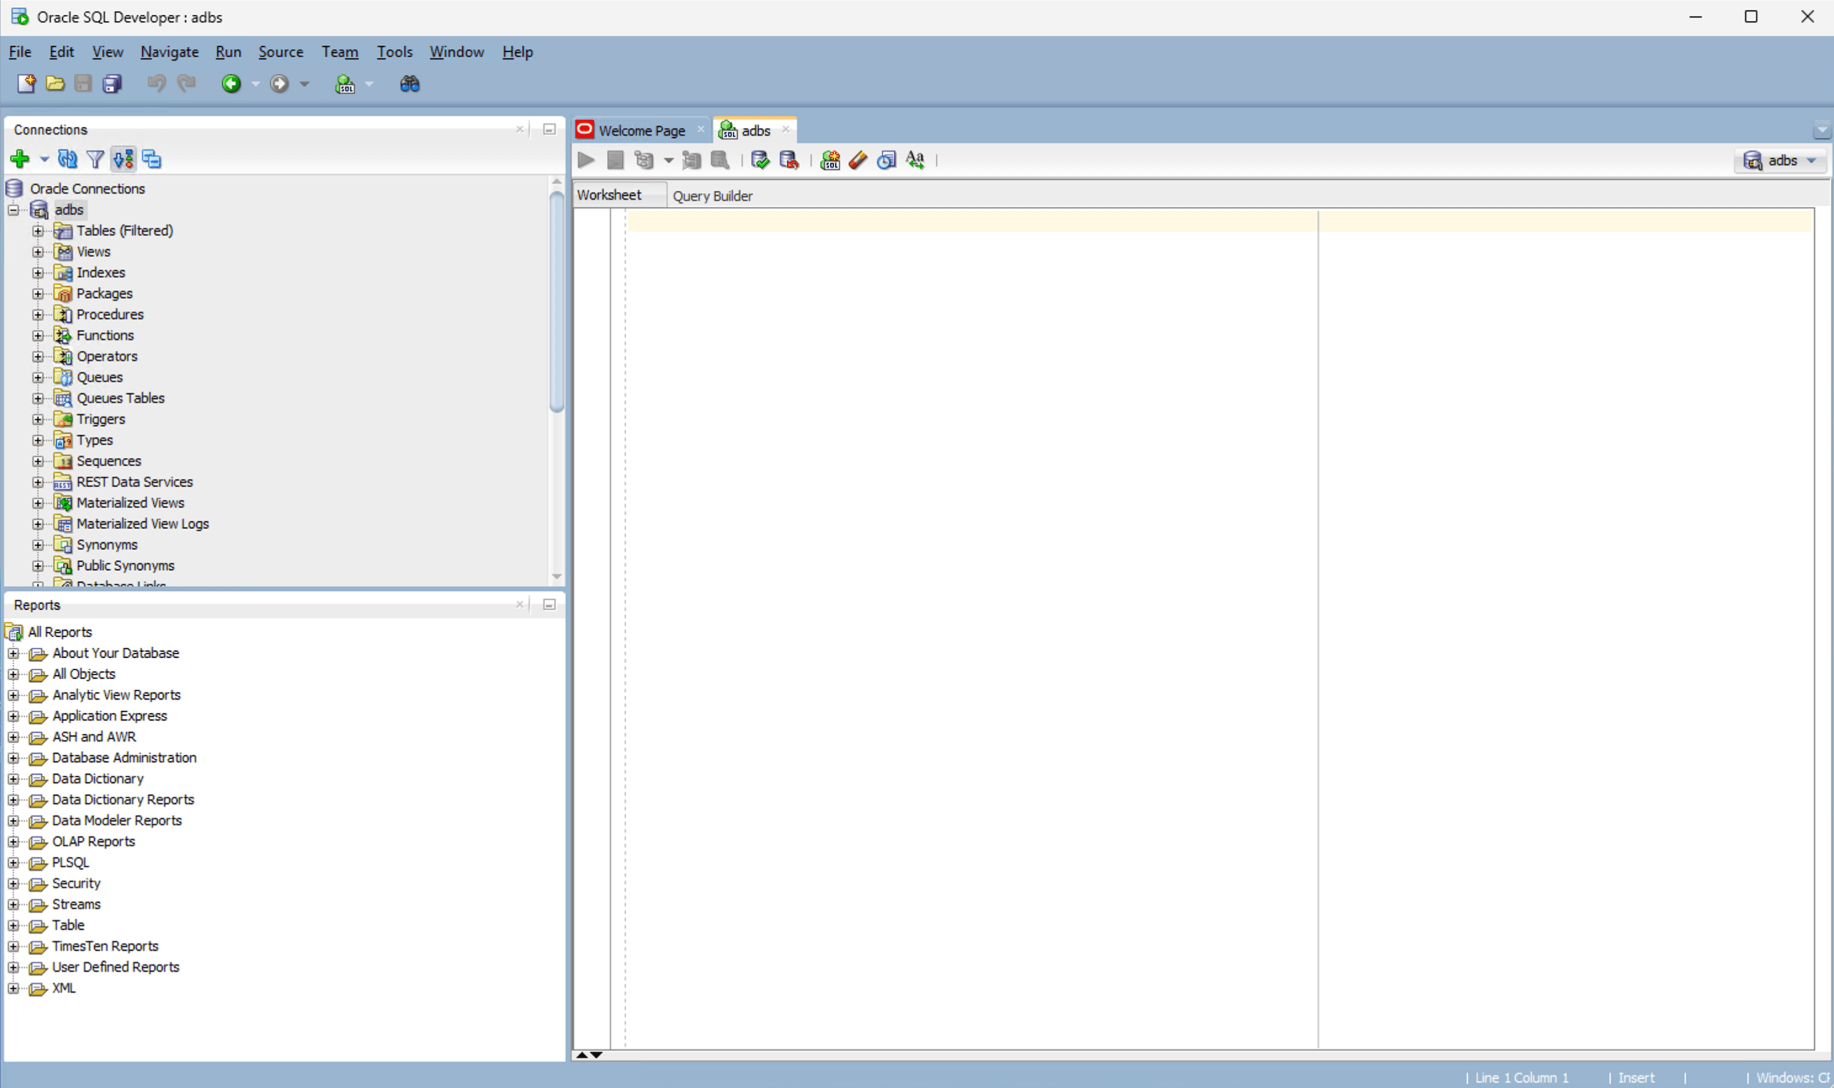Click the Run Script icon

click(x=615, y=160)
